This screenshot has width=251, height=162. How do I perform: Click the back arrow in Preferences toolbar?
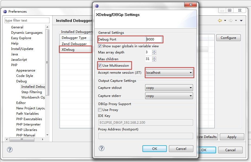(x=220, y=21)
